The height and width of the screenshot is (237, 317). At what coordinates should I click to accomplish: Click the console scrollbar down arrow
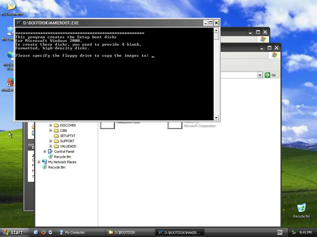pyautogui.click(x=216, y=118)
